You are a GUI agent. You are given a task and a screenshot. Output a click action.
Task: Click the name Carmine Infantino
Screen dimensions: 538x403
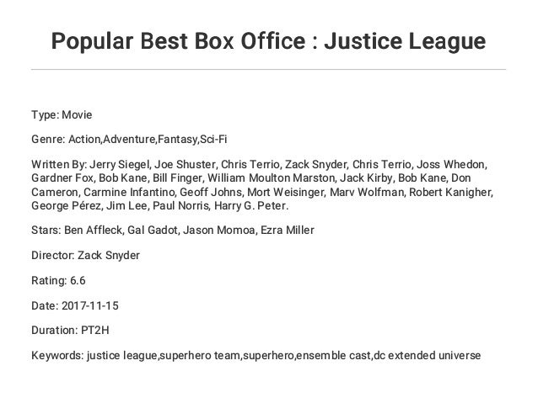(x=129, y=192)
